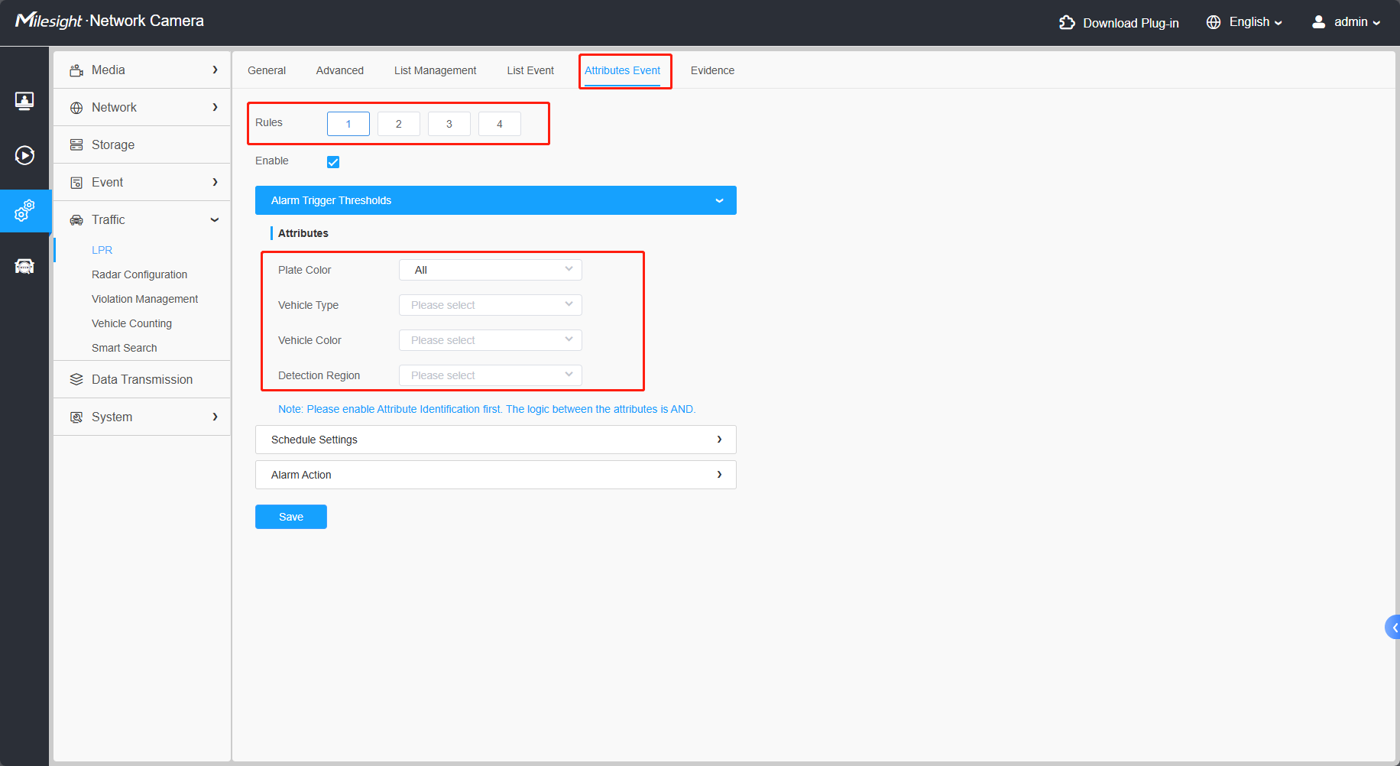Viewport: 1400px width, 766px height.
Task: Switch to the List Event tab
Action: point(530,70)
